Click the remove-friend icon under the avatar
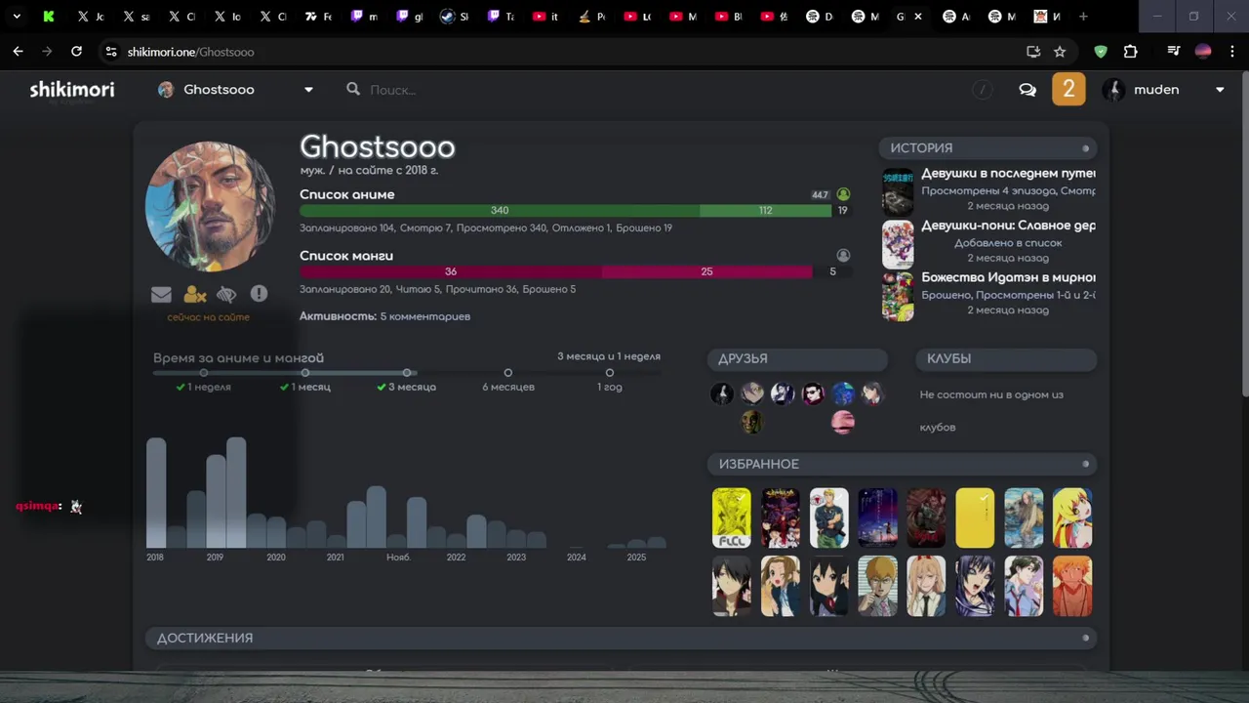Screen dimensions: 1249x703 point(194,294)
